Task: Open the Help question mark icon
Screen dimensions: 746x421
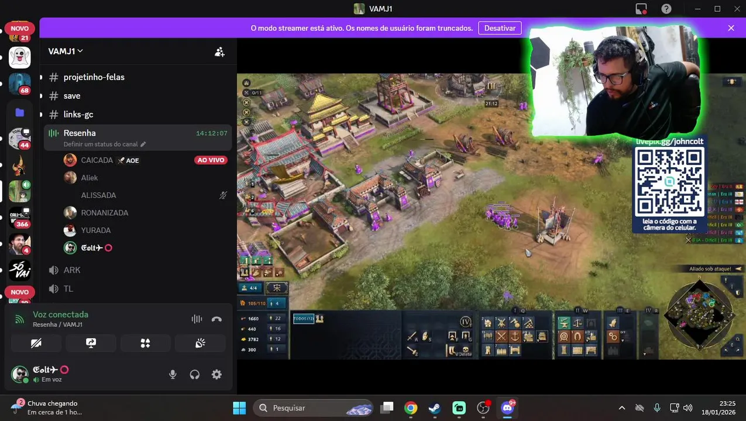Action: point(666,9)
